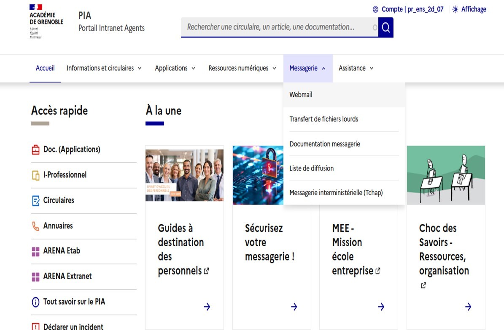504x330 pixels.
Task: Toggle the Affichage display theme setting
Action: [x=469, y=9]
